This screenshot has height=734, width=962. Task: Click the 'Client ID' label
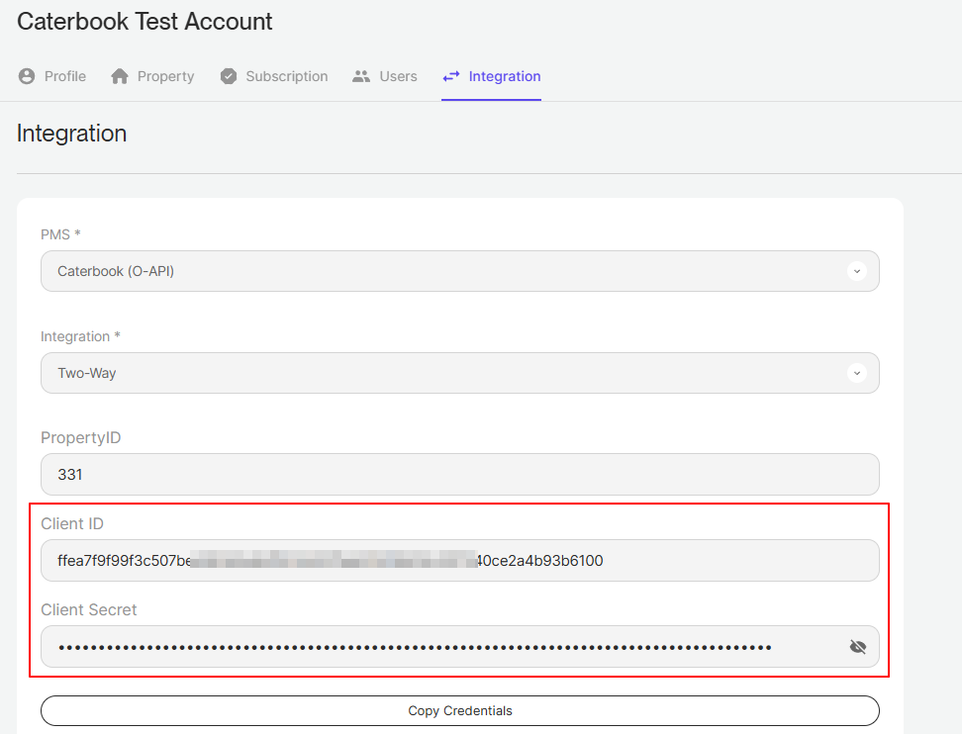tap(72, 523)
